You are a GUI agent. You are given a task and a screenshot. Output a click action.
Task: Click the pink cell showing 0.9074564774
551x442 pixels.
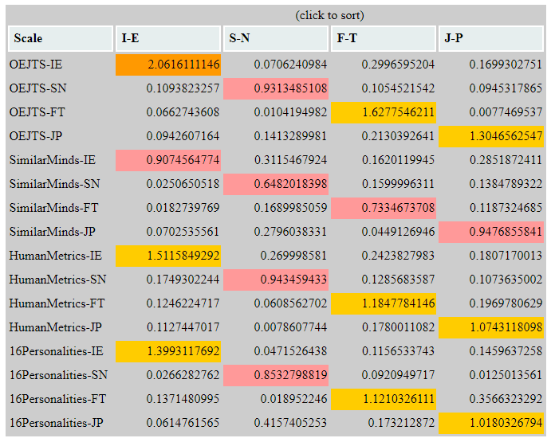pos(168,160)
